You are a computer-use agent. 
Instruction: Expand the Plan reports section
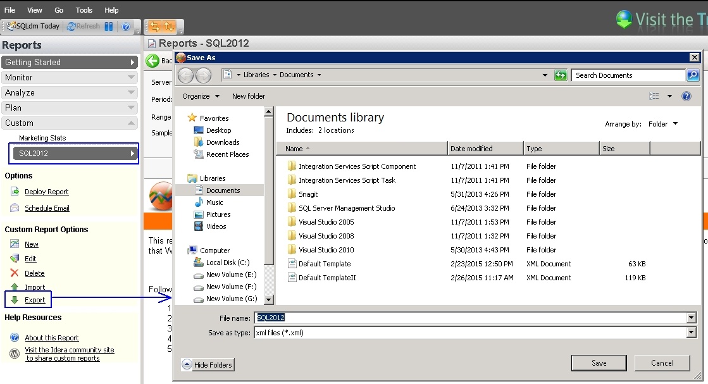[x=70, y=108]
